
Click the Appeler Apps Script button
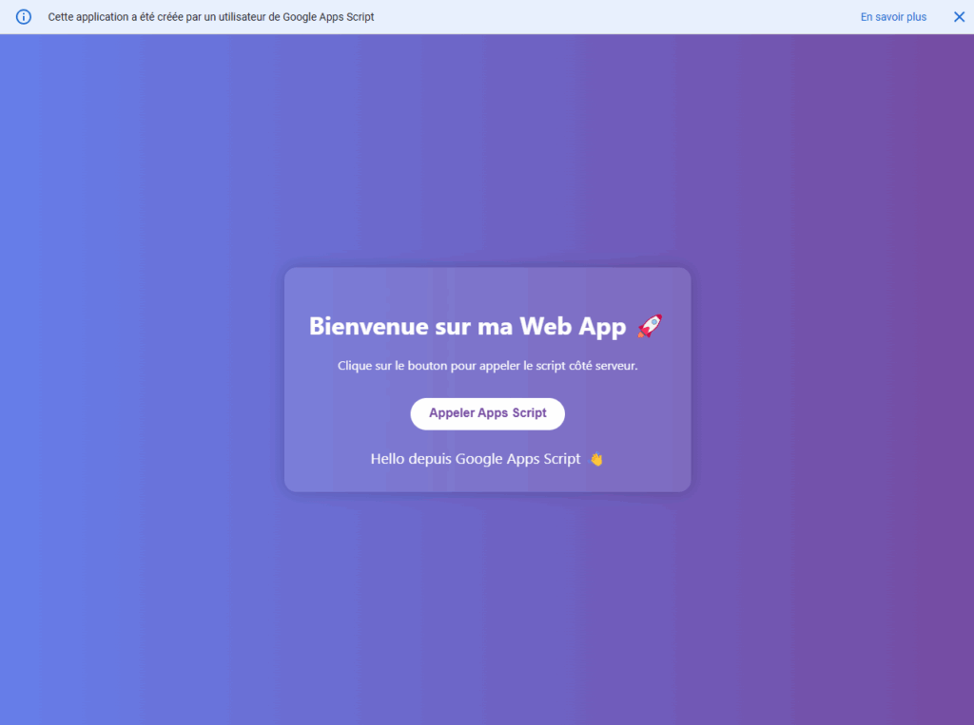(487, 413)
